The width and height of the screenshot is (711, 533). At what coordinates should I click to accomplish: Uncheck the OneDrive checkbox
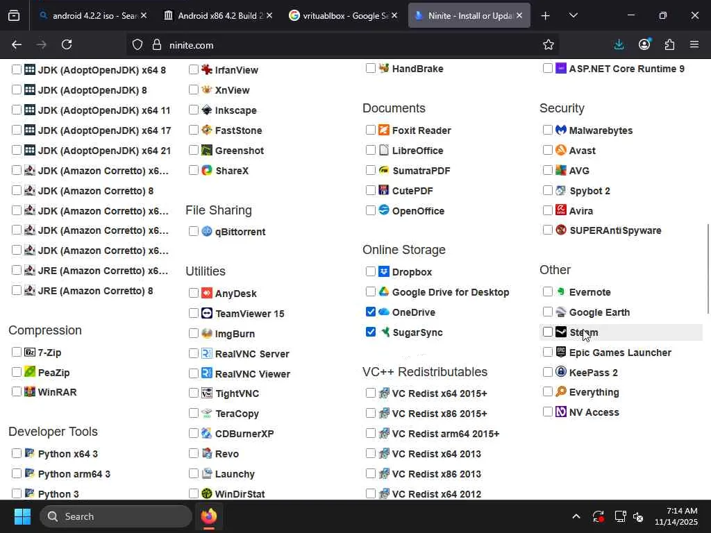(371, 312)
